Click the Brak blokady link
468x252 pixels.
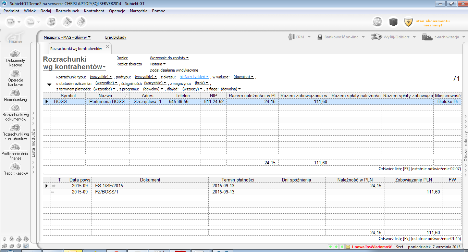point(116,37)
